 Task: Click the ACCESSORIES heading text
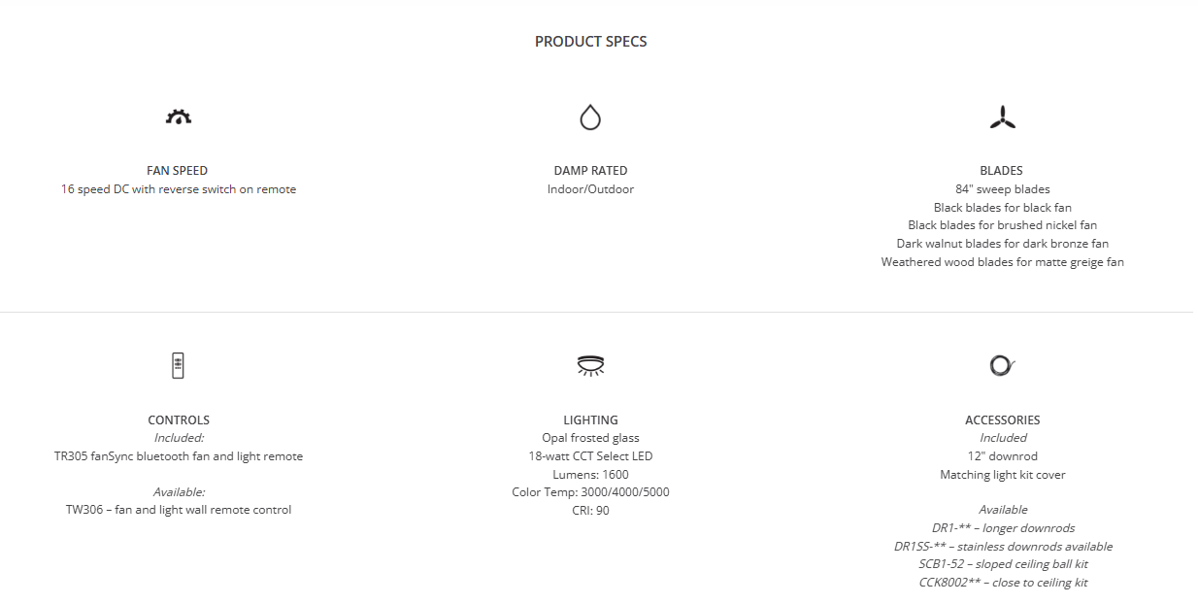point(1002,420)
